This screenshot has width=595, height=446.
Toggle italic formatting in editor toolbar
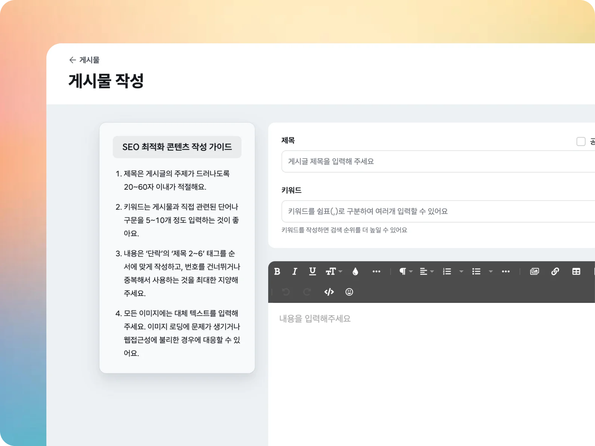[x=295, y=272]
